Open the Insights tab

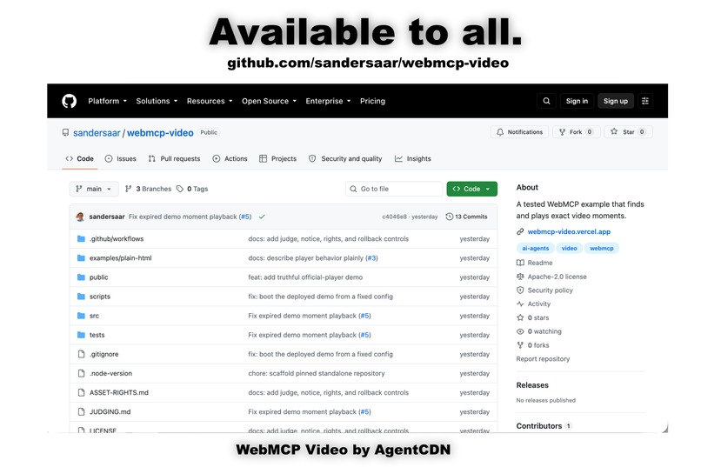pos(412,158)
